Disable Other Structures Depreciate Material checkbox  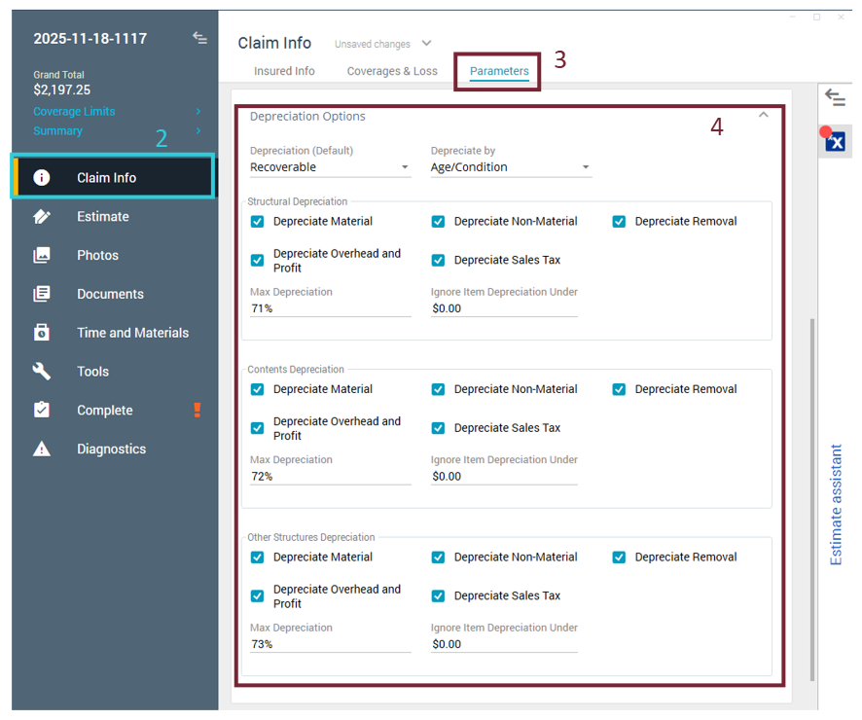click(257, 558)
